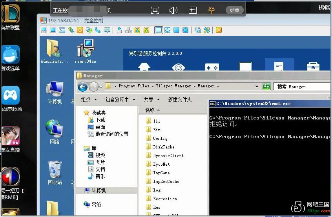The width and height of the screenshot is (332, 217).
Task: Click the 搜索 Manager search field
Action: tap(302, 87)
